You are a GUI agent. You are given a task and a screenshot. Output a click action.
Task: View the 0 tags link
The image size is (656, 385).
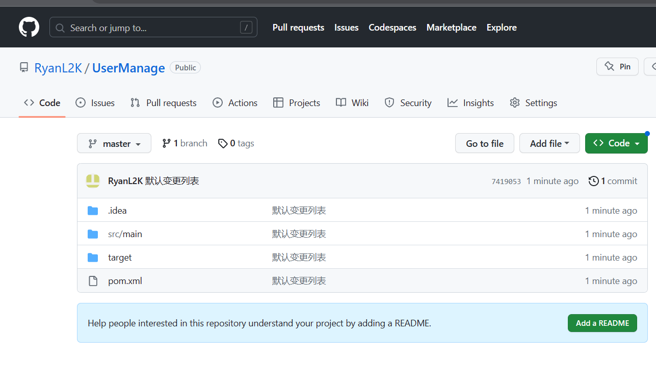236,143
